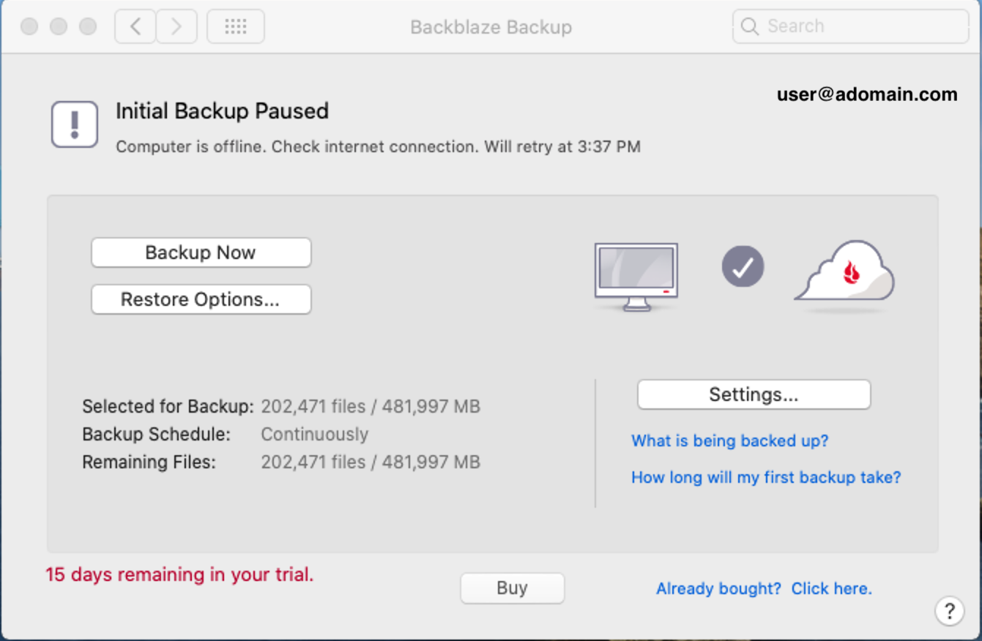
Task: Go forward with the right chevron
Action: (176, 27)
